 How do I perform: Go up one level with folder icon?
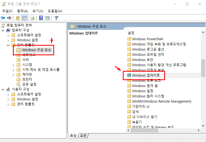point(18,18)
